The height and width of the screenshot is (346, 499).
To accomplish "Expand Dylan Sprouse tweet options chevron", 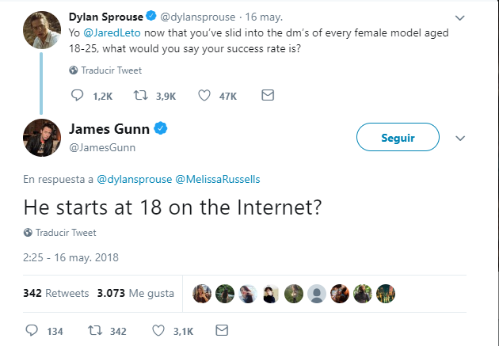I will [x=461, y=17].
